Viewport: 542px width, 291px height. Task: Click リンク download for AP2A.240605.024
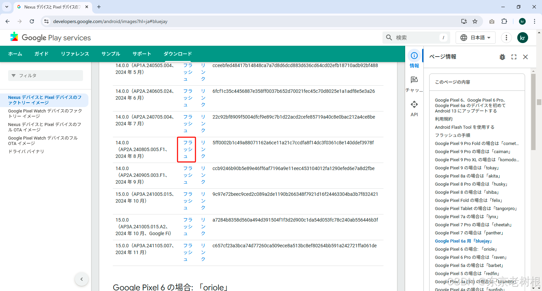[x=203, y=98]
